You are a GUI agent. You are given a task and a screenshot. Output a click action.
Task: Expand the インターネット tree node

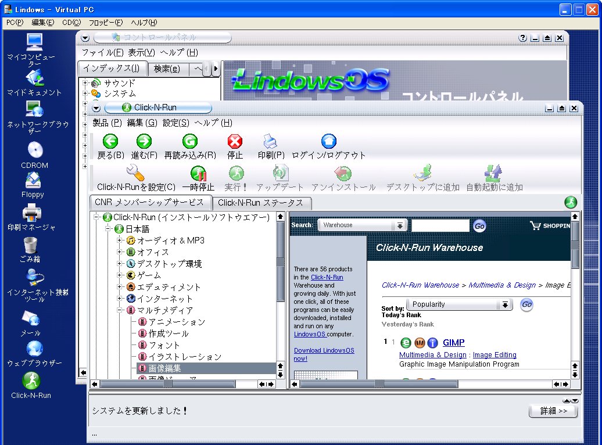[119, 299]
